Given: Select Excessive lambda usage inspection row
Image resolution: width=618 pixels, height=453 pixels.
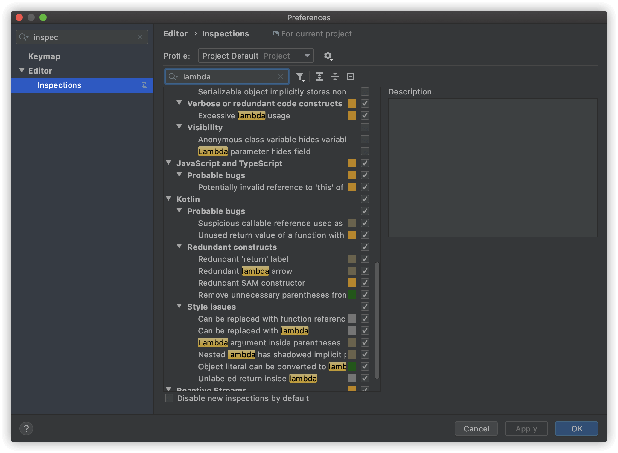Looking at the screenshot, I should tap(244, 116).
